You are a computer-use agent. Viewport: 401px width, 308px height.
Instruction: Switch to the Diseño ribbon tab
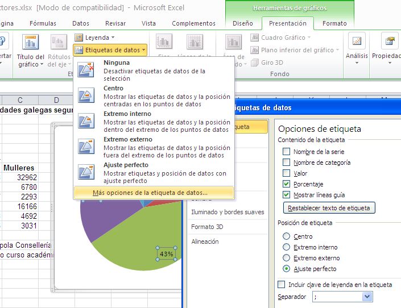click(x=243, y=23)
